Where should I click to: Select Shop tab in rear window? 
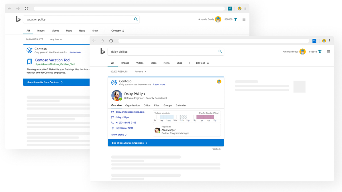95,31
